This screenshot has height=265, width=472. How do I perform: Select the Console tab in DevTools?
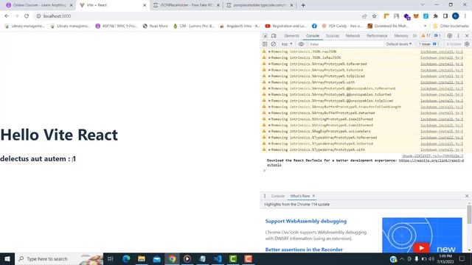pyautogui.click(x=313, y=36)
